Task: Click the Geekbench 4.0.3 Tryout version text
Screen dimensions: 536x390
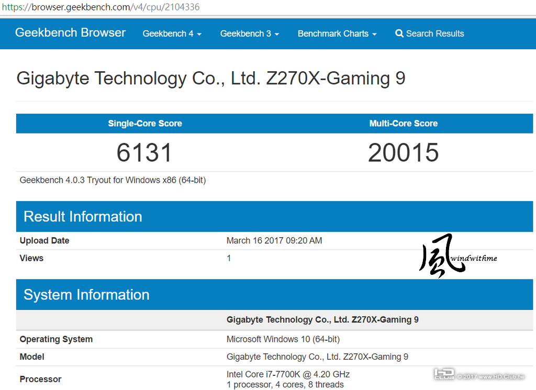Action: [x=113, y=180]
